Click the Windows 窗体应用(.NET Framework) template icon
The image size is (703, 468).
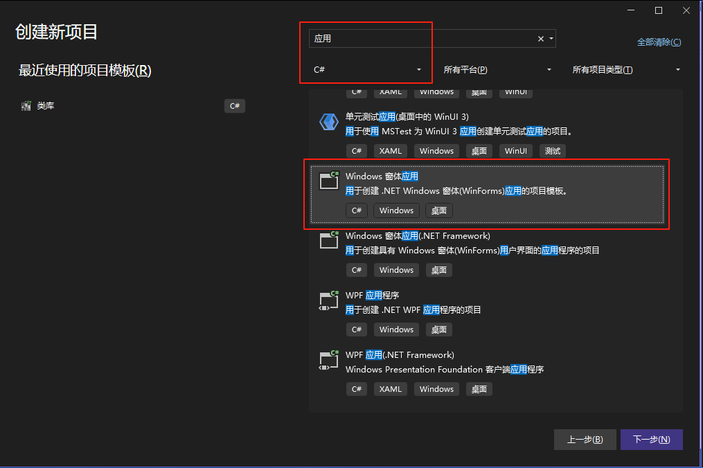tap(328, 240)
